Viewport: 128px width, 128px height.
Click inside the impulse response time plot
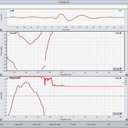click(x=66, y=18)
